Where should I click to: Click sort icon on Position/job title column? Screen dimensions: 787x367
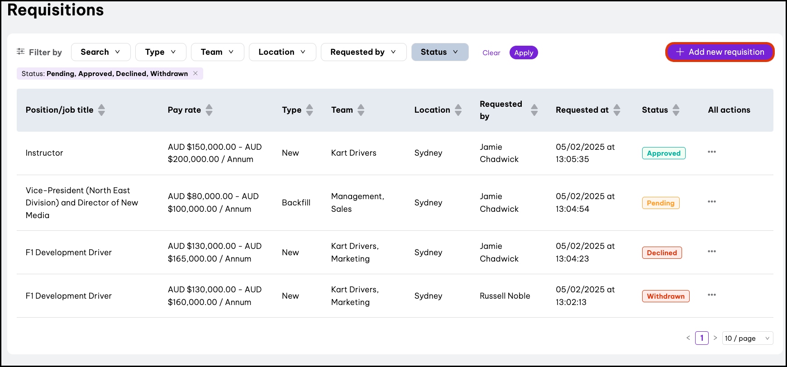click(101, 110)
